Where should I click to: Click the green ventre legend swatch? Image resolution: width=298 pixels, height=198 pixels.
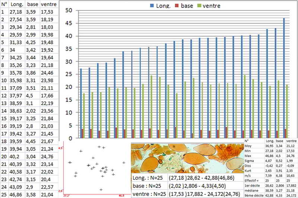[x=199, y=6]
